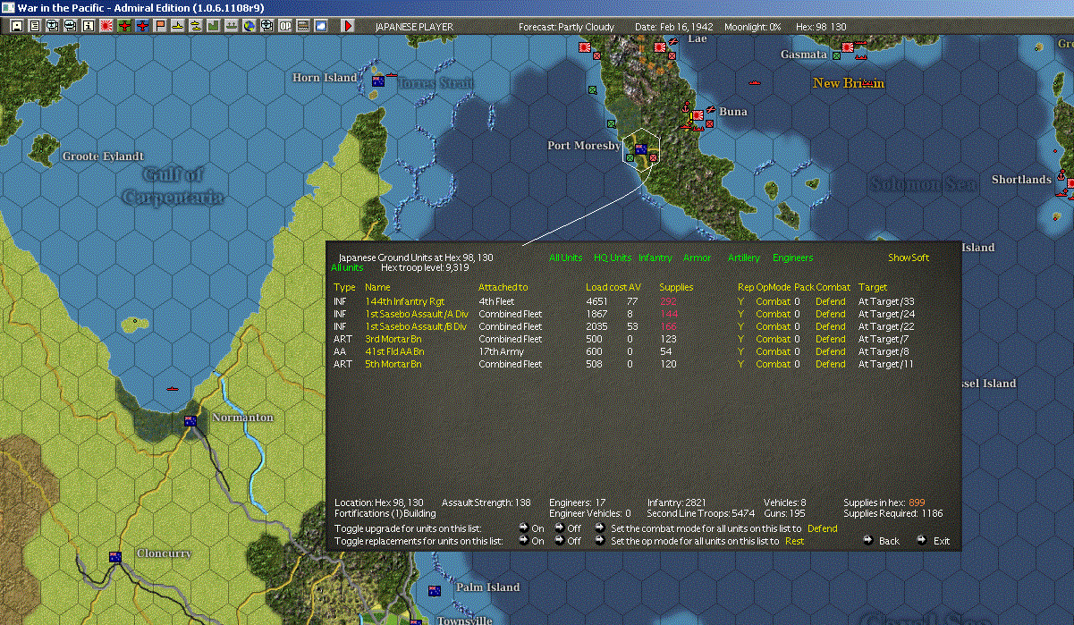Viewport: 1074px width, 625px height.
Task: Filter list by All Units
Action: click(566, 258)
